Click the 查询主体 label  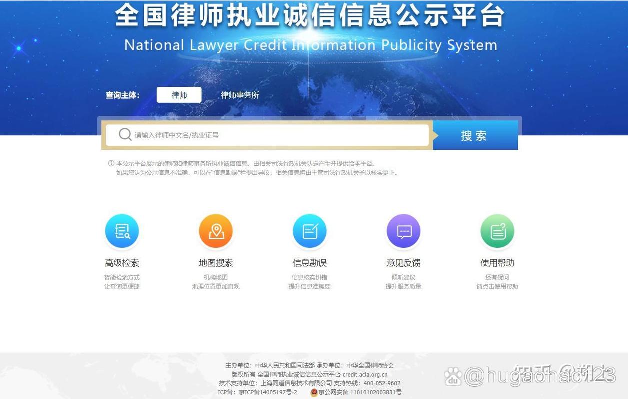(122, 95)
